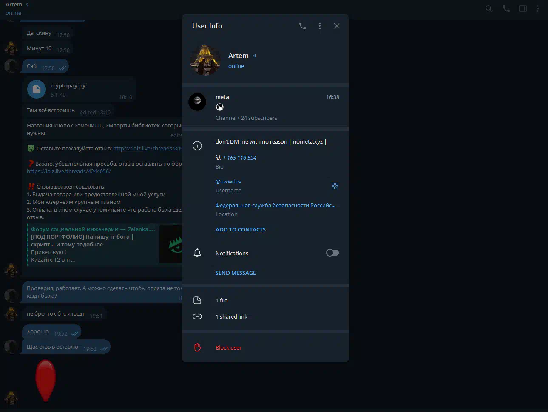Click the cryptopay.py file name
The height and width of the screenshot is (412, 548).
tap(68, 85)
